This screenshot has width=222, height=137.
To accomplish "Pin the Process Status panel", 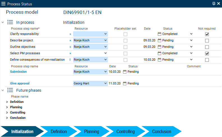I will (x=214, y=4).
